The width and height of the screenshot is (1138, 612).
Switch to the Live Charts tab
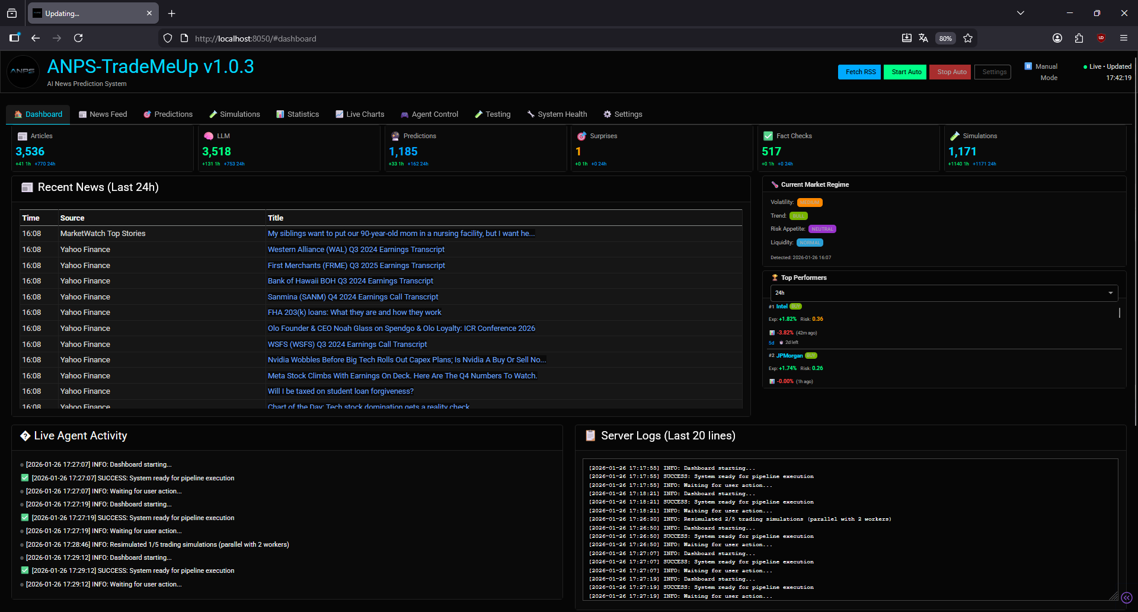[360, 114]
